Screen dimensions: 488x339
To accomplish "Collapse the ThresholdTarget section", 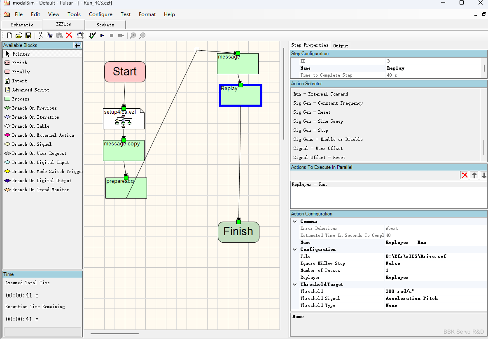I will click(x=294, y=284).
